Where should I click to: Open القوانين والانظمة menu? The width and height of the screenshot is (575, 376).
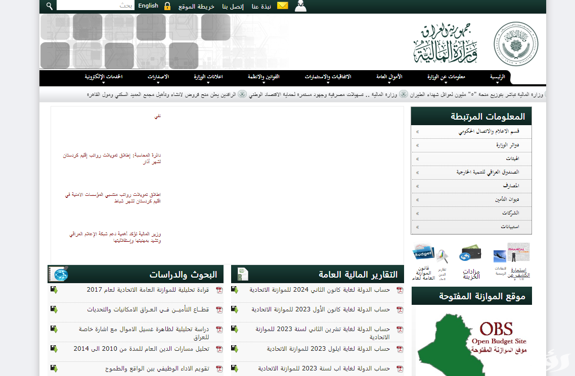[x=263, y=77]
